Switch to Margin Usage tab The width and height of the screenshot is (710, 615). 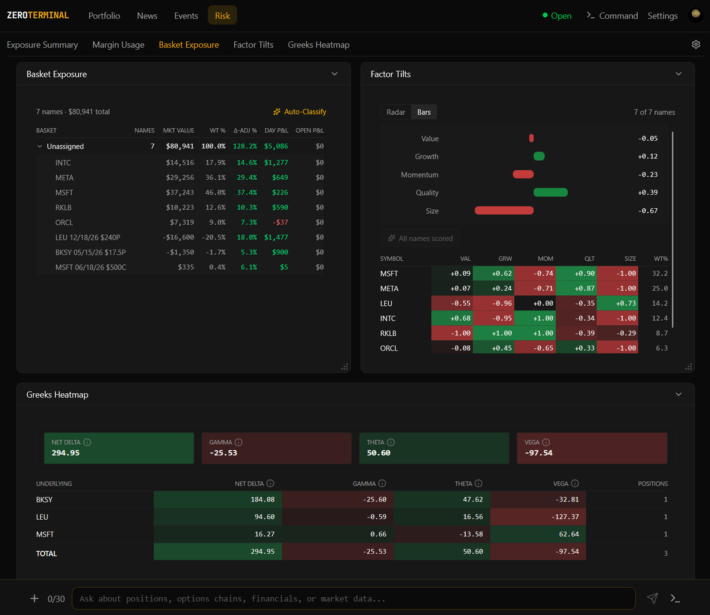(x=118, y=45)
